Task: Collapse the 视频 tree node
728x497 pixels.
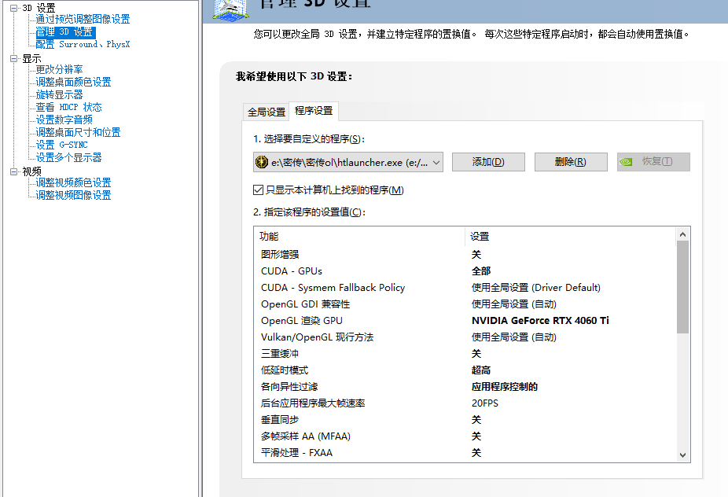Action: tap(14, 171)
